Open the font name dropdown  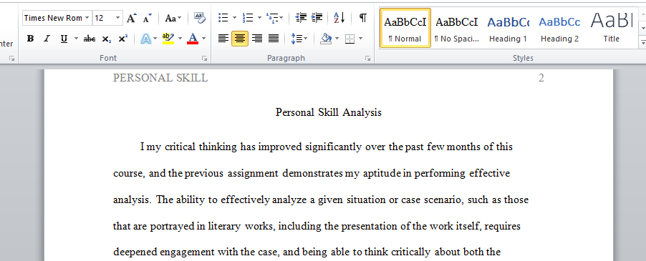[87, 18]
